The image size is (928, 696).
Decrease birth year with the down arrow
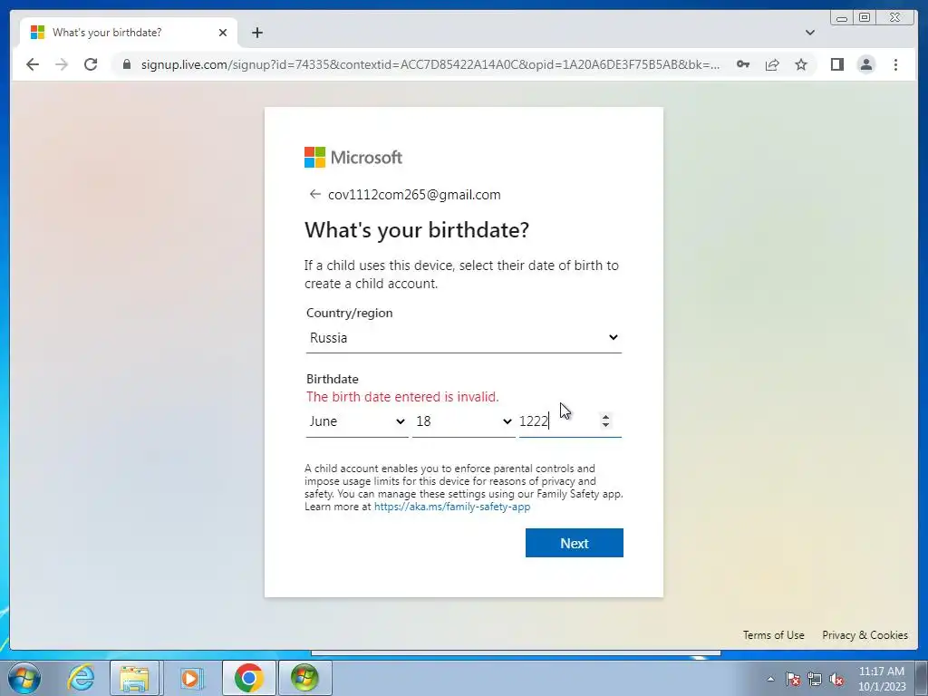tap(605, 426)
